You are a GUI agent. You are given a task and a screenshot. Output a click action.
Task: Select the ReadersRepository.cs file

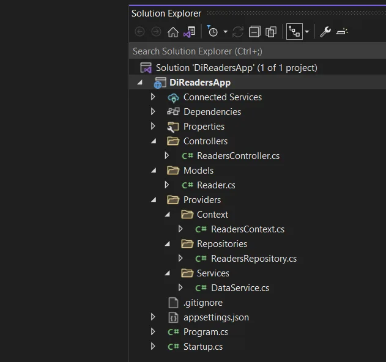(x=253, y=259)
